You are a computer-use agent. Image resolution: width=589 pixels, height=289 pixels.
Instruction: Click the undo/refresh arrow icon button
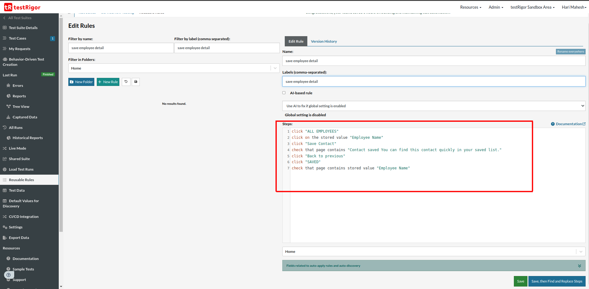pyautogui.click(x=126, y=82)
